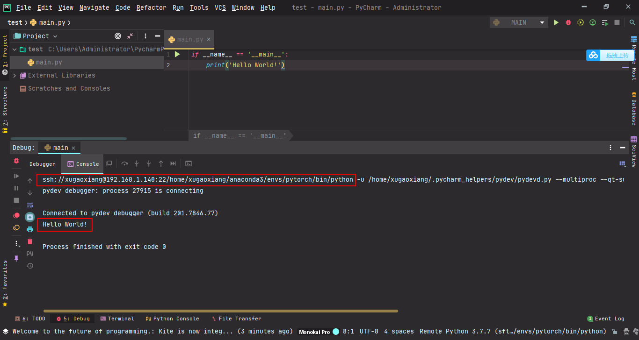Image resolution: width=639 pixels, height=340 pixels.
Task: Rerun main with the debug bug icon in the Debug panel
Action: coord(16,161)
